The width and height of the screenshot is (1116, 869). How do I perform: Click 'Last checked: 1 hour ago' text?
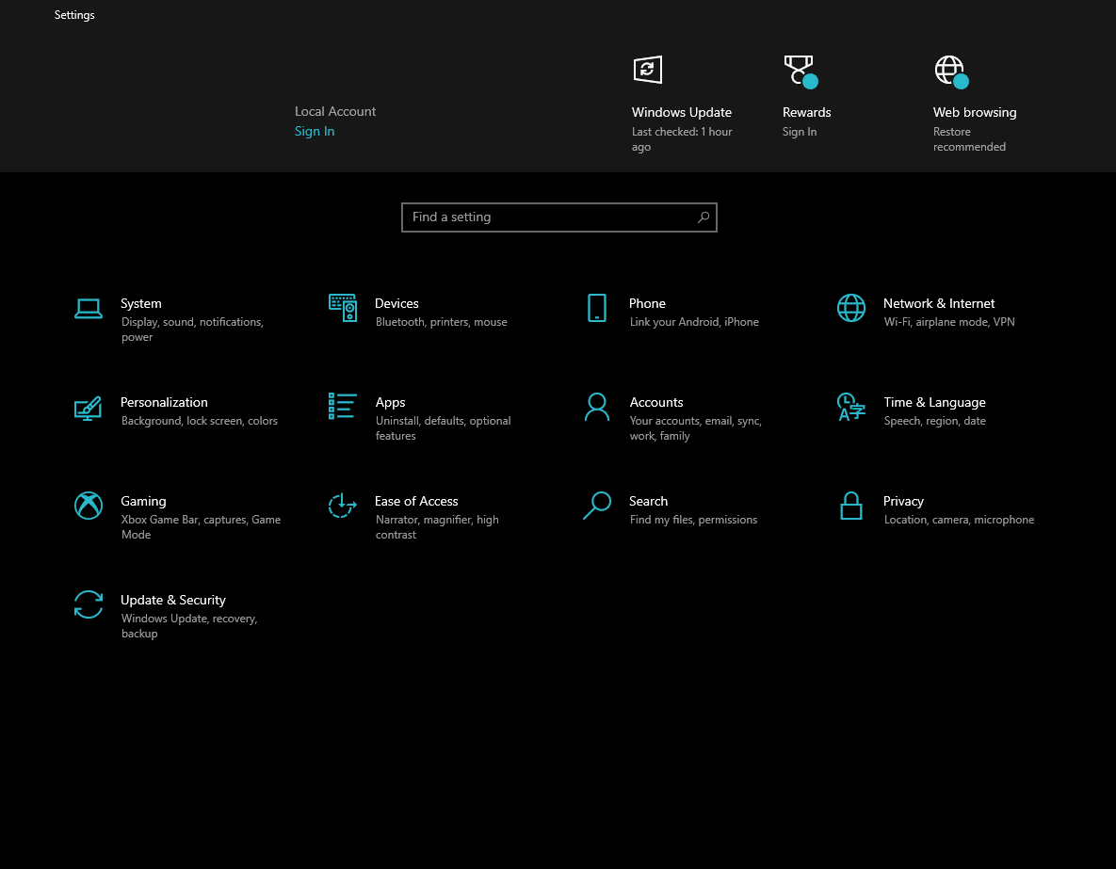click(682, 139)
